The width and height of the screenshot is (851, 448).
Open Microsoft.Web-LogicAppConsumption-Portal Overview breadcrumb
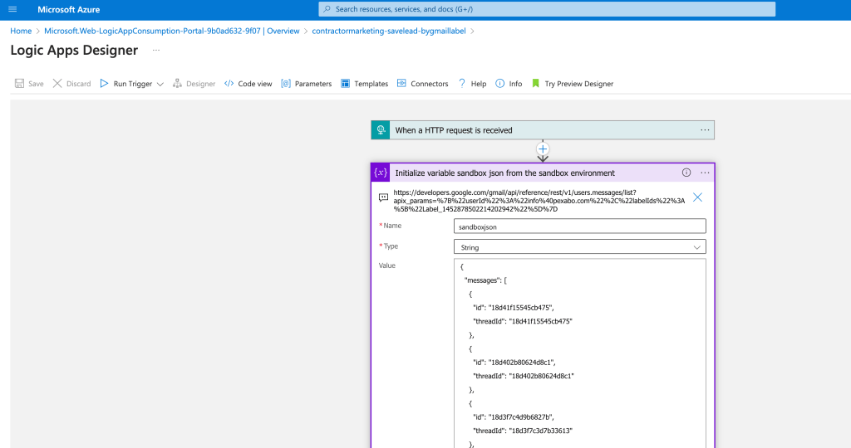pos(171,31)
